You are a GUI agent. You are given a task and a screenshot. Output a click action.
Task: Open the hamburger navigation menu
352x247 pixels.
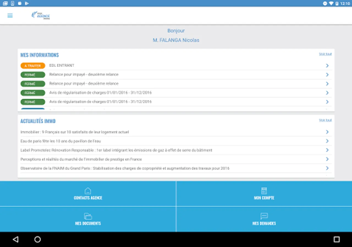click(10, 15)
